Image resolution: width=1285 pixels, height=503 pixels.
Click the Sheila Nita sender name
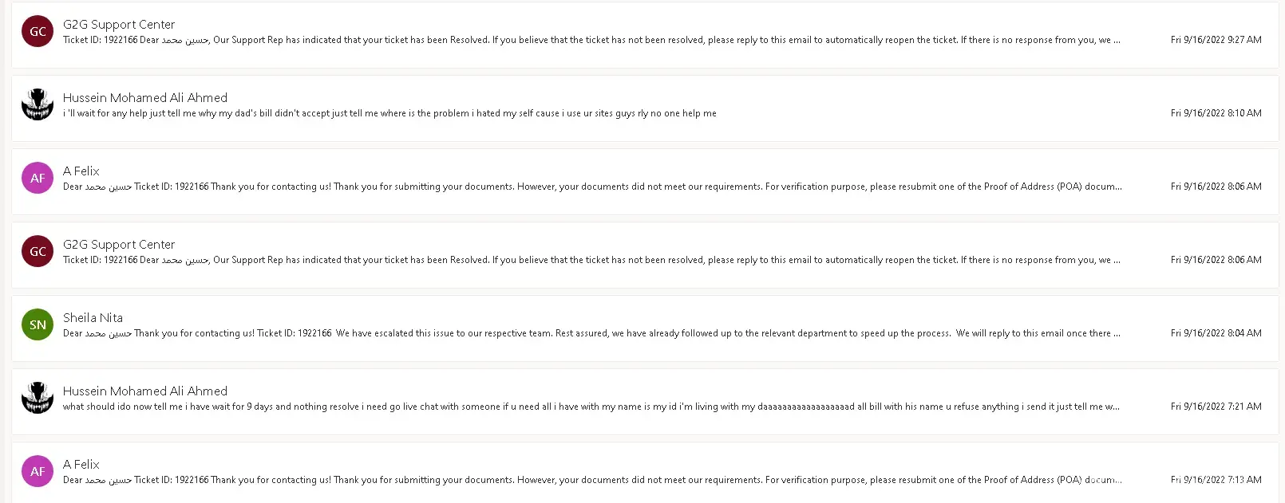93,318
